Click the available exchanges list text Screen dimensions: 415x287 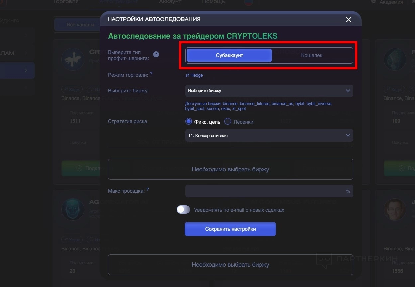pyautogui.click(x=259, y=106)
